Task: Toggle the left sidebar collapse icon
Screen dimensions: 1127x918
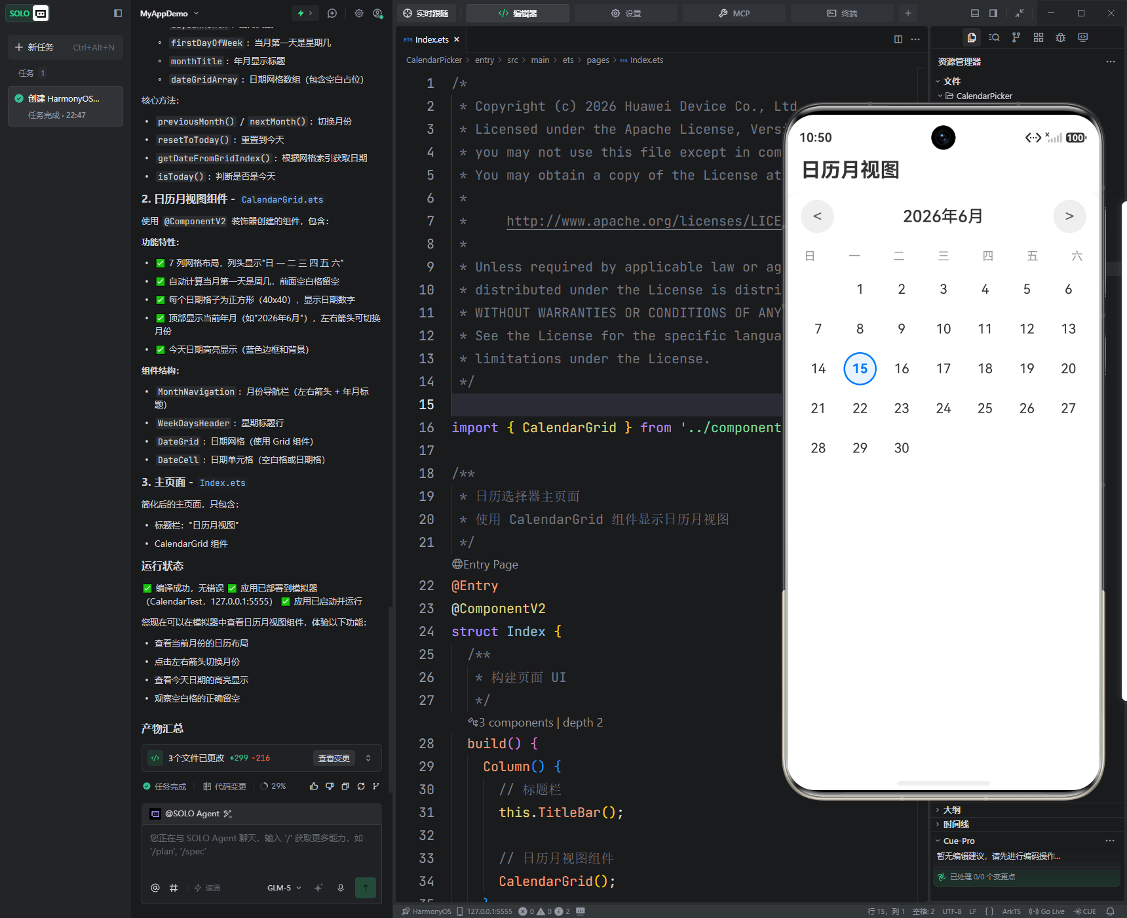Action: pyautogui.click(x=118, y=13)
